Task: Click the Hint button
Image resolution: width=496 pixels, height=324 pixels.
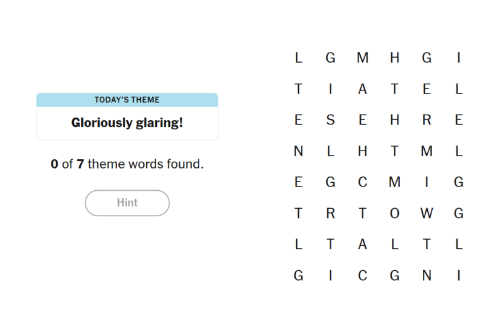Action: pos(127,203)
